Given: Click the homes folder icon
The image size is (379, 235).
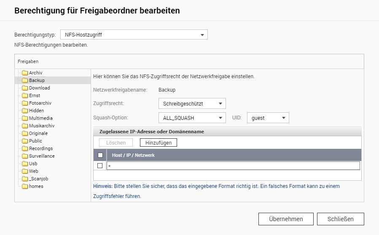Looking at the screenshot, I should click(x=25, y=187).
